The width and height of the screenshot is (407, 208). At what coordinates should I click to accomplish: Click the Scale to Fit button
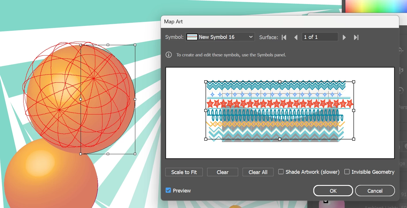184,172
